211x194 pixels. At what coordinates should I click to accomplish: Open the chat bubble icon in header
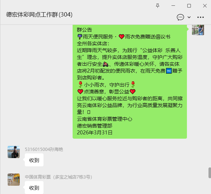[180, 17]
